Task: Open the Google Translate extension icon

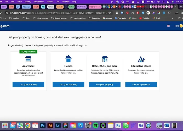Action: coord(122,13)
